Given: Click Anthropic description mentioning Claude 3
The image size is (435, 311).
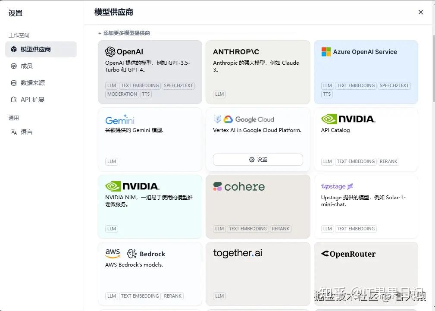Looking at the screenshot, I should [256, 66].
